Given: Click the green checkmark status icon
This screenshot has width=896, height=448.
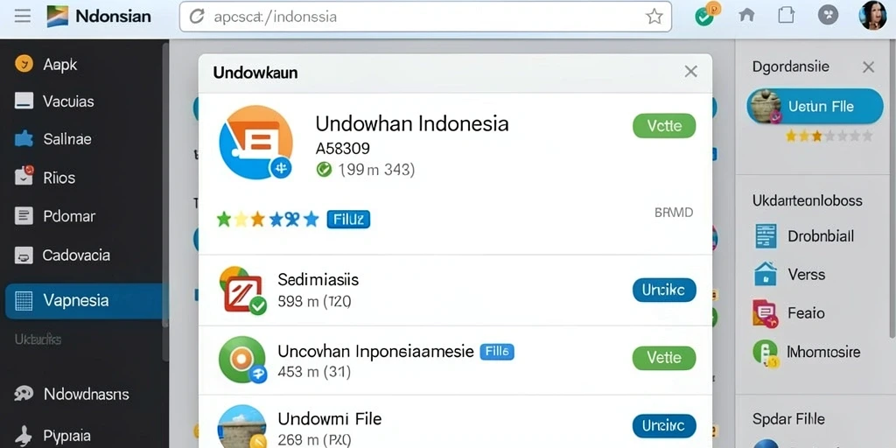Looking at the screenshot, I should pyautogui.click(x=704, y=17).
